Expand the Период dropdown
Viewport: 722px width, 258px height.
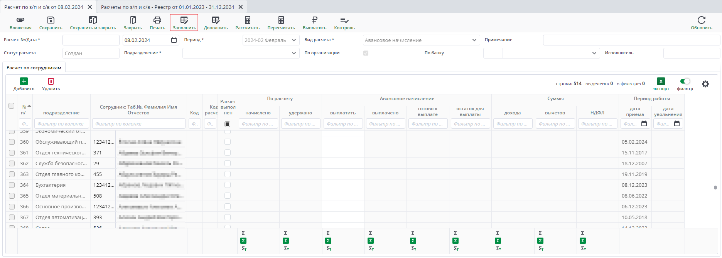point(294,40)
